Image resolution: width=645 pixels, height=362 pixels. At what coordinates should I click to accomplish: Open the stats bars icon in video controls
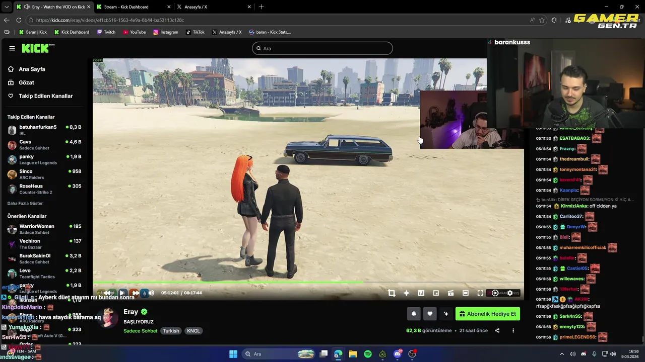(421, 293)
